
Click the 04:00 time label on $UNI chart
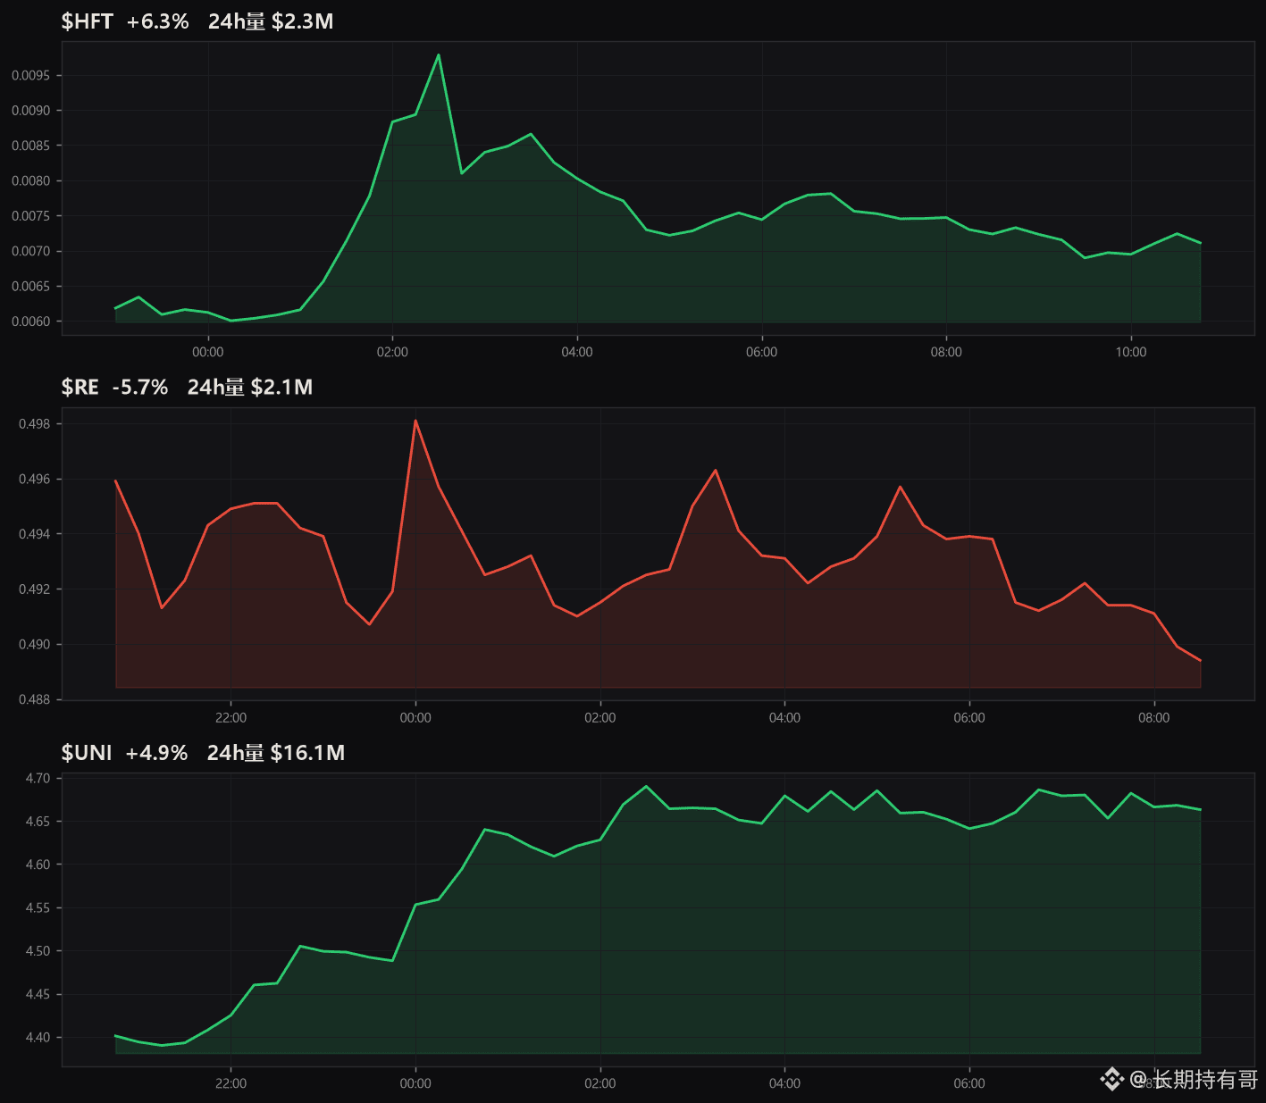pyautogui.click(x=785, y=1083)
